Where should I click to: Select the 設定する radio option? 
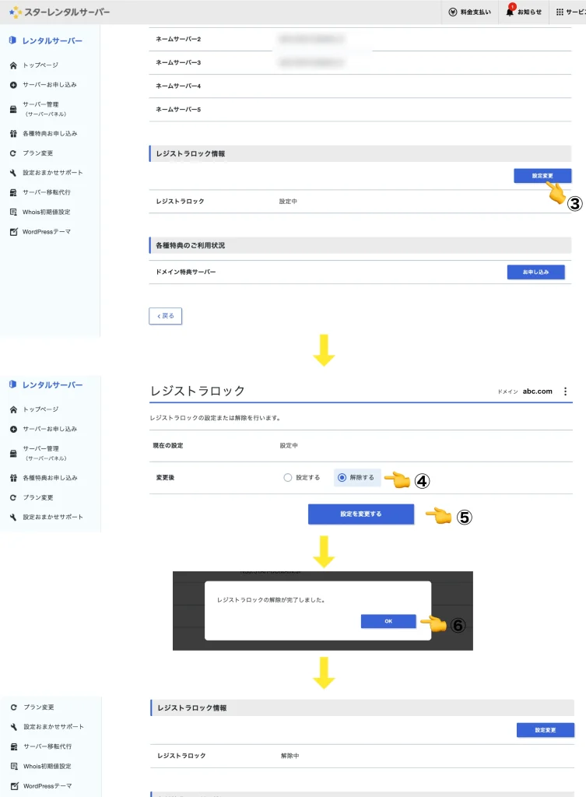[x=288, y=478]
